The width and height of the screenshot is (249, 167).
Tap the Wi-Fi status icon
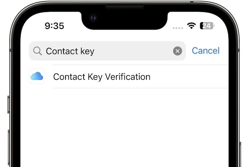[x=192, y=26]
